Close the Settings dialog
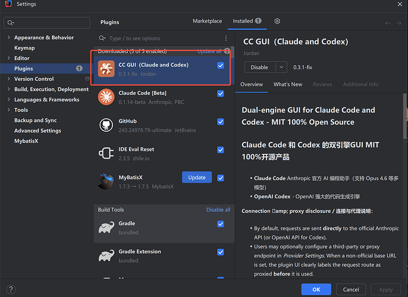The width and height of the screenshot is (408, 297). pyautogui.click(x=400, y=4)
